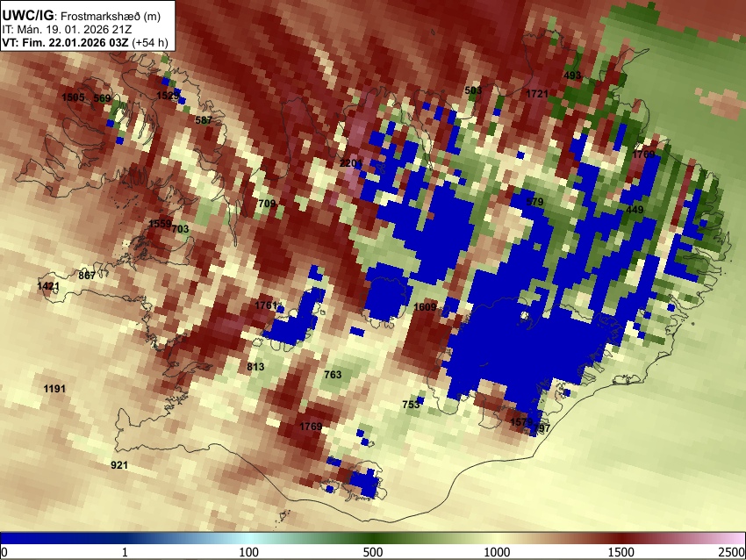The height and width of the screenshot is (560, 746).
Task: Click the map value 449
Action: click(635, 210)
